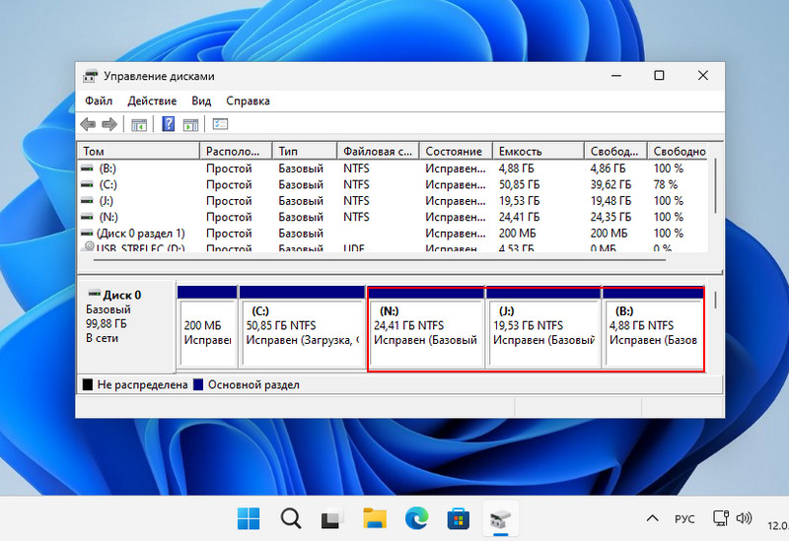Open the Вид menu
Screen dimensions: 789x541
tap(201, 101)
